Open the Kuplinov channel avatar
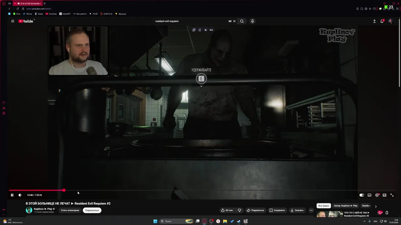Image resolution: width=401 pixels, height=225 pixels. [x=29, y=210]
